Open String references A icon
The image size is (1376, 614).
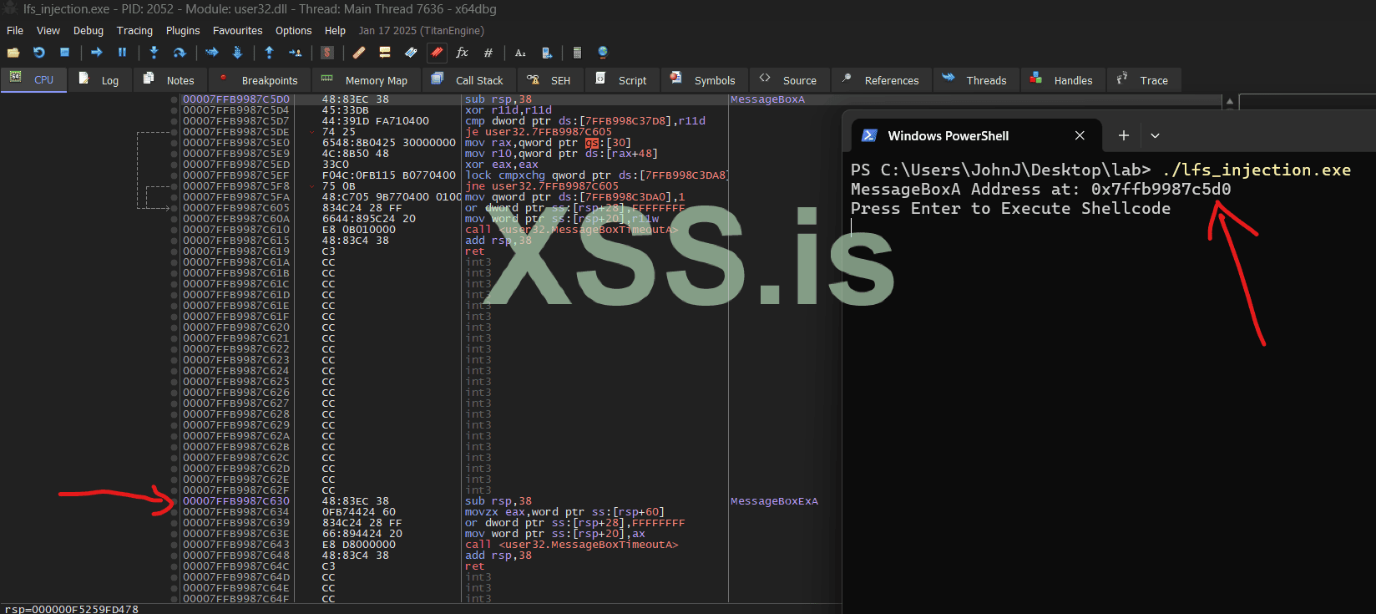[x=520, y=53]
